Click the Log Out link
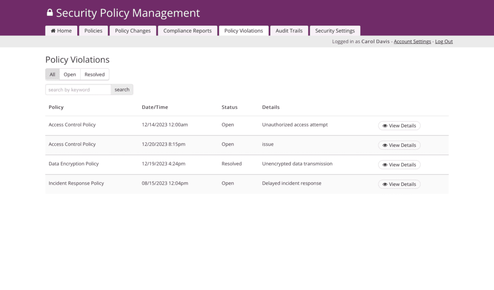Viewport: 494px width, 290px height. tap(444, 41)
